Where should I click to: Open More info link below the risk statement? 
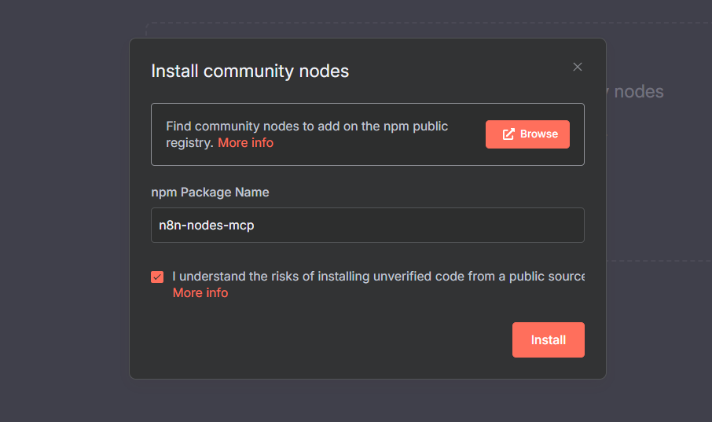coord(200,292)
